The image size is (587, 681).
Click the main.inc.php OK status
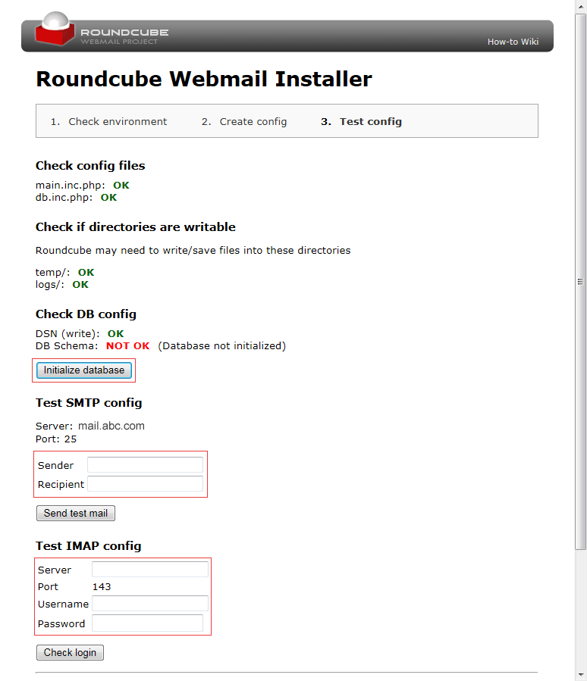[x=121, y=186]
